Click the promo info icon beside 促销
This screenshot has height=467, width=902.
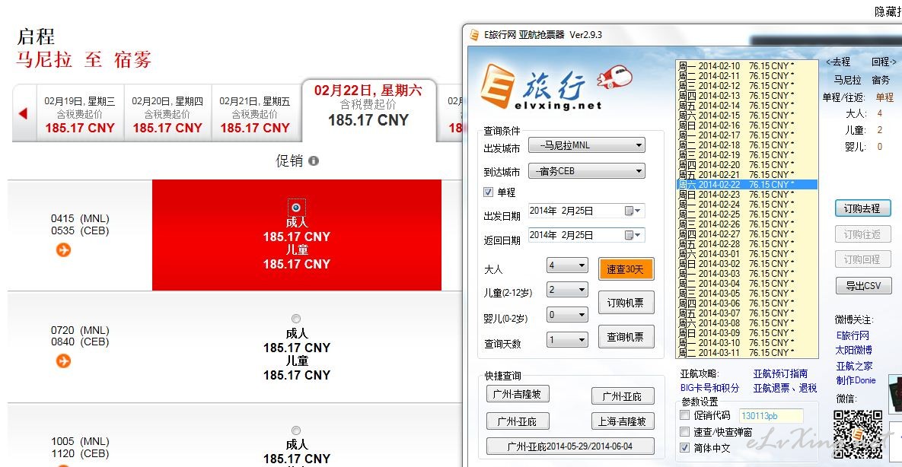click(x=314, y=161)
